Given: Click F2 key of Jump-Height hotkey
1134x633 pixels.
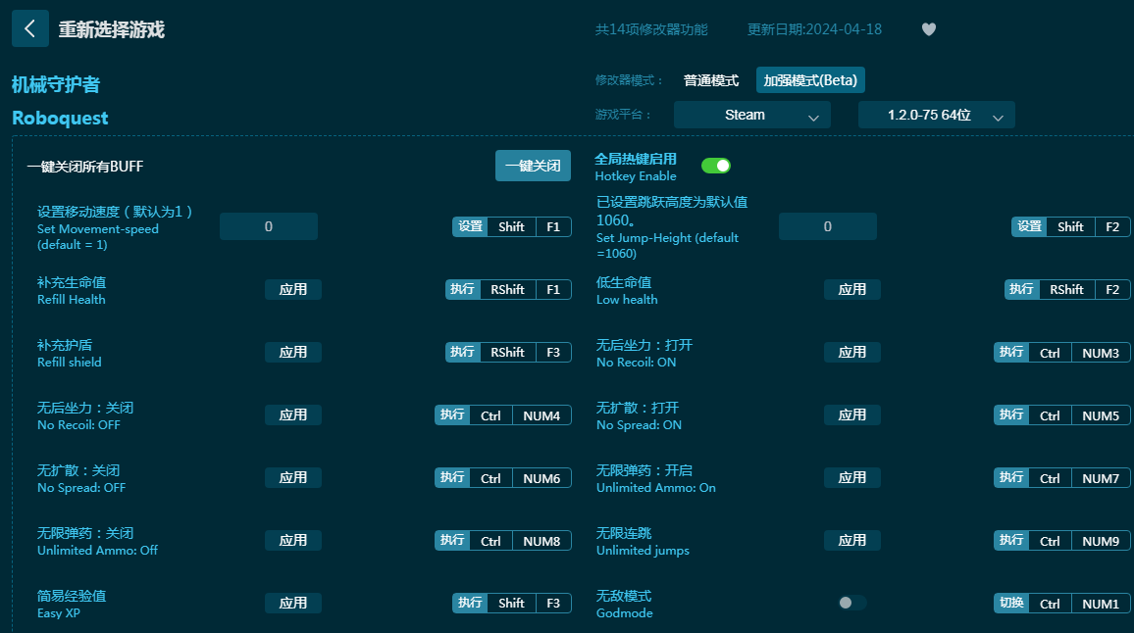Looking at the screenshot, I should click(1112, 227).
